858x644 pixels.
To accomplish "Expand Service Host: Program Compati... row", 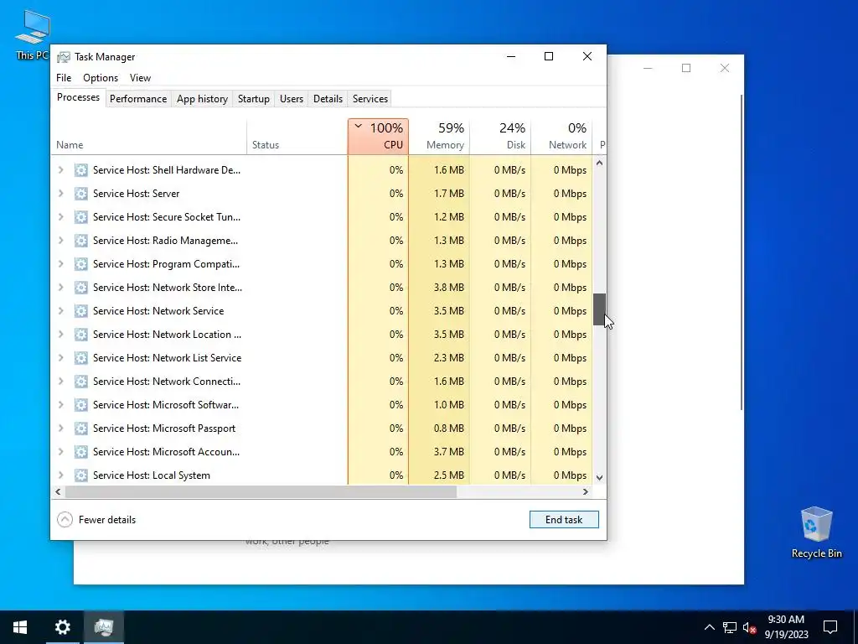I will click(x=60, y=264).
